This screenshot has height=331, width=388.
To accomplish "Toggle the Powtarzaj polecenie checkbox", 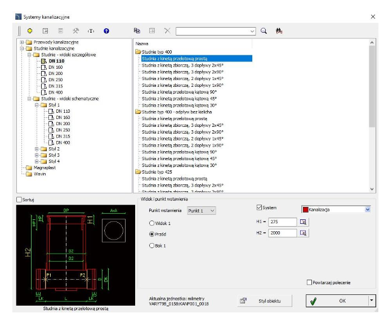I will point(309,283).
